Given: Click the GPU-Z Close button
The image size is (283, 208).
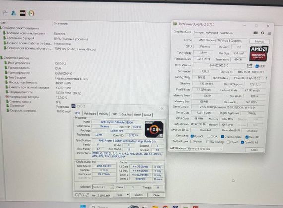Looking at the screenshot, I should 254,150.
